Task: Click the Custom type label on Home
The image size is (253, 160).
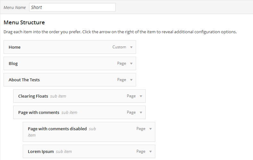Action: pyautogui.click(x=119, y=47)
